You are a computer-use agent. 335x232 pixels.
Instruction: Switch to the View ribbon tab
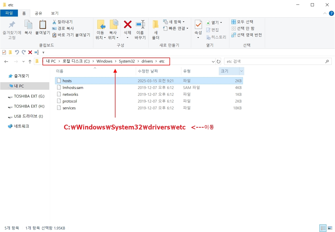coord(55,13)
